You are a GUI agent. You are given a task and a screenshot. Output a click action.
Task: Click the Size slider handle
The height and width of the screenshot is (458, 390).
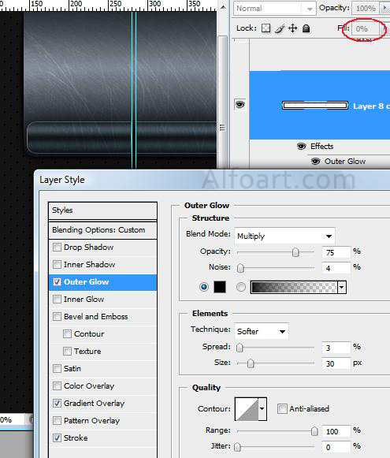[251, 363]
